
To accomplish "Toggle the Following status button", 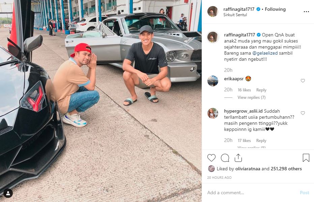I will (275, 9).
